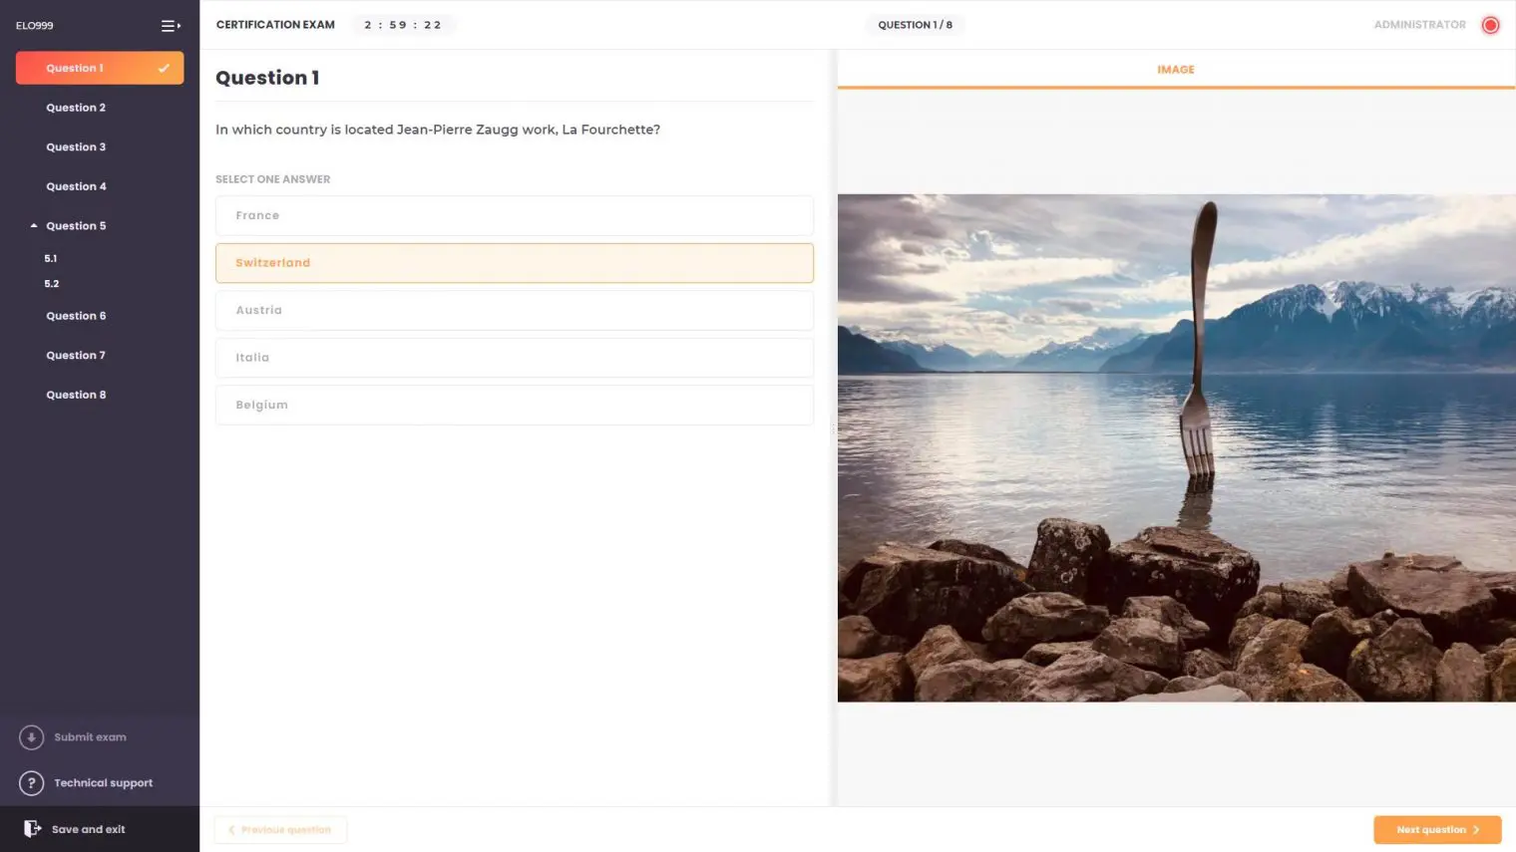Click the checkmark on Question 1
The width and height of the screenshot is (1516, 852).
(x=164, y=68)
